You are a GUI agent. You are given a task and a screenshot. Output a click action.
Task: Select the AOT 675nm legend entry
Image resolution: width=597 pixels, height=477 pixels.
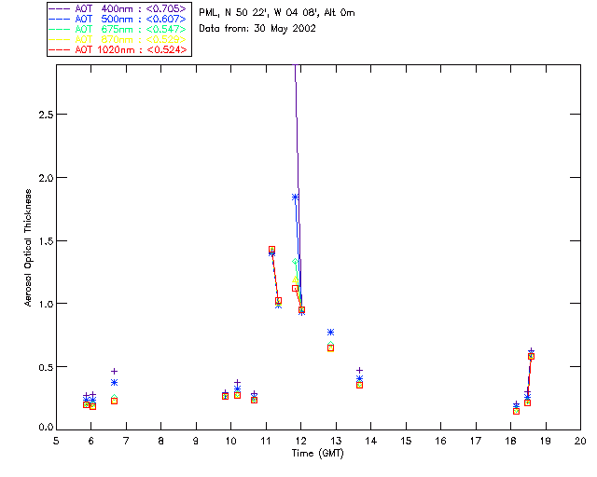pyautogui.click(x=118, y=29)
